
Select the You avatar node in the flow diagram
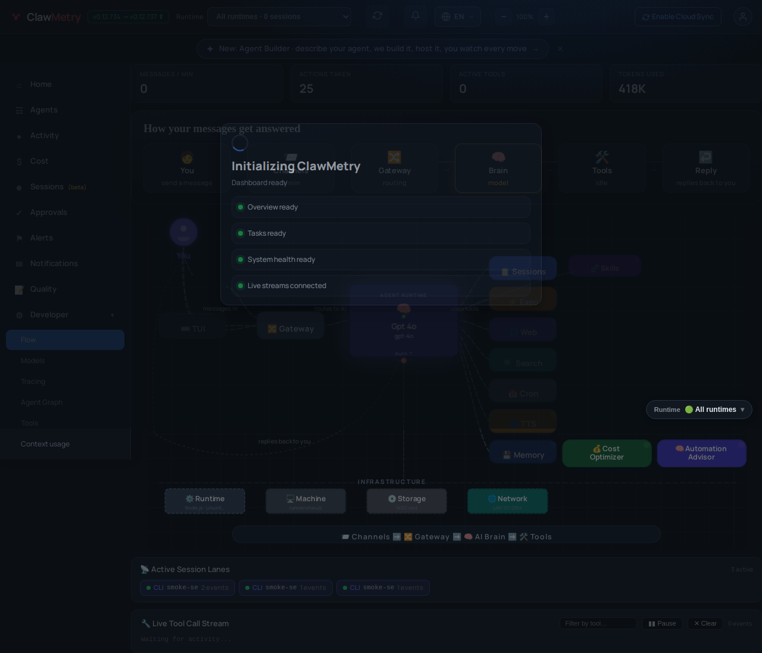[x=183, y=232]
